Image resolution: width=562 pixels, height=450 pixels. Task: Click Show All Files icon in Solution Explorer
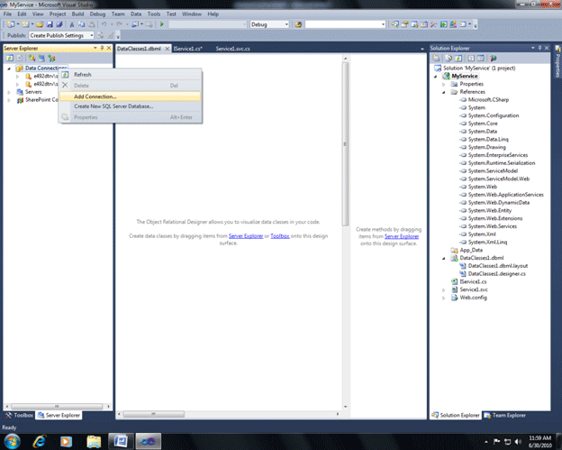449,58
